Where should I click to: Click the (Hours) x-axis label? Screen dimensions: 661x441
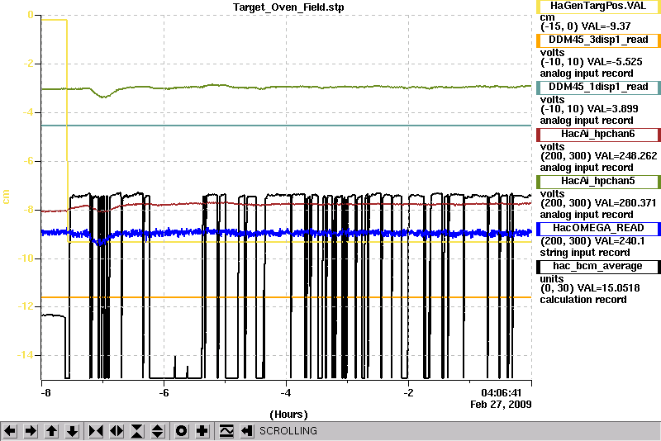pos(288,415)
